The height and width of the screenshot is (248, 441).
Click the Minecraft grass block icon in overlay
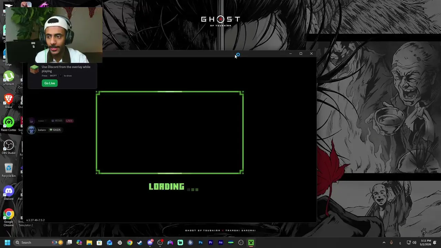coord(34,69)
